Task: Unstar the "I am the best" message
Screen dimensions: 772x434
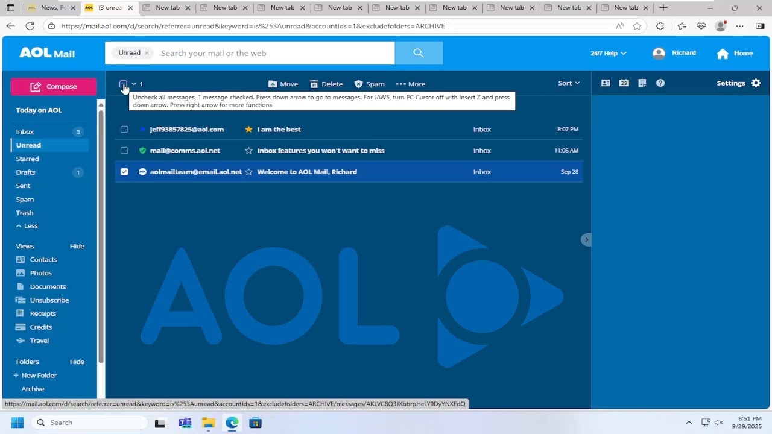Action: point(248,129)
